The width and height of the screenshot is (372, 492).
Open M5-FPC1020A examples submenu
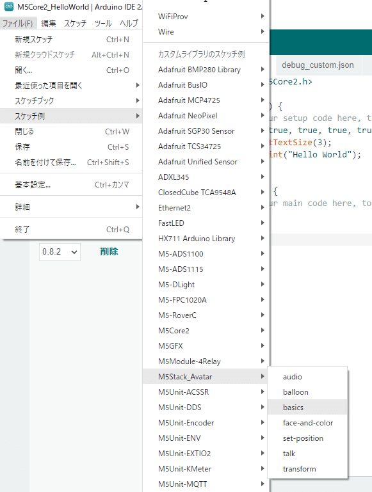206,300
